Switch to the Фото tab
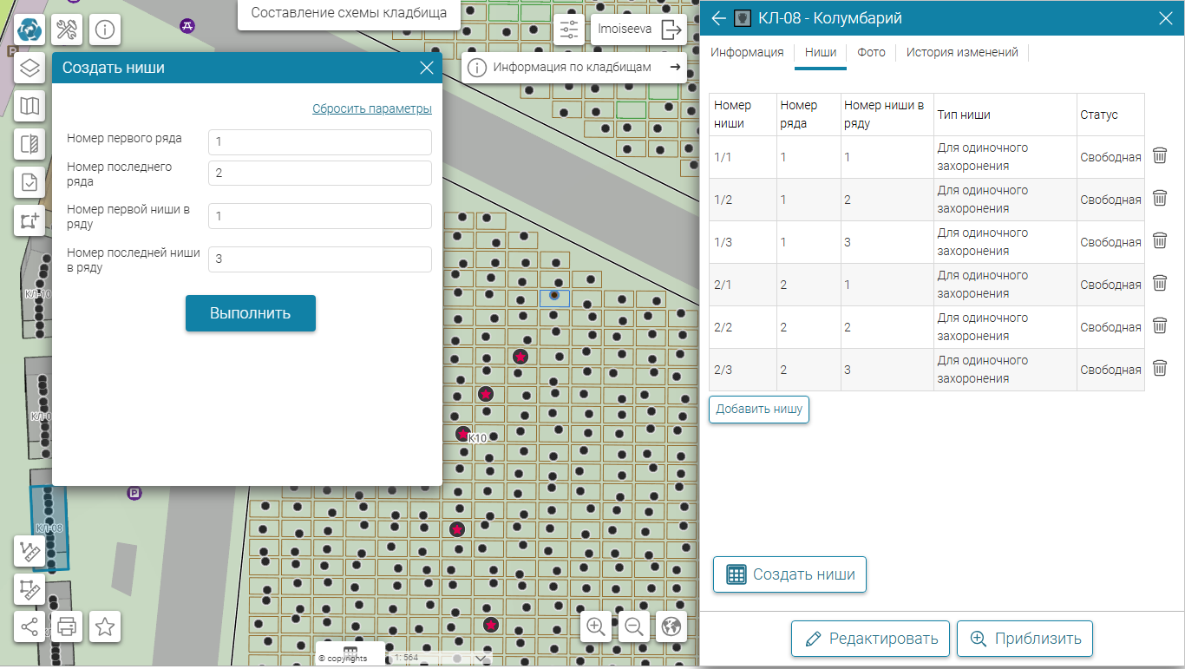 871,52
